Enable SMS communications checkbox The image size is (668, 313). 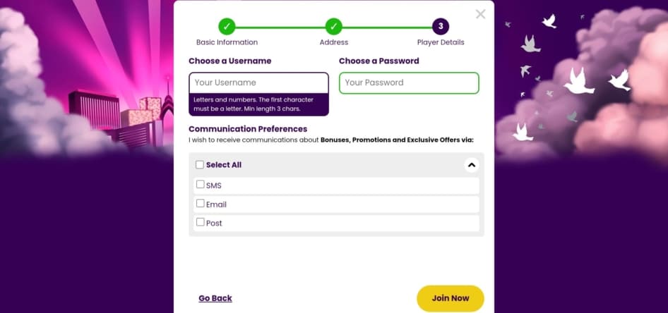201,185
